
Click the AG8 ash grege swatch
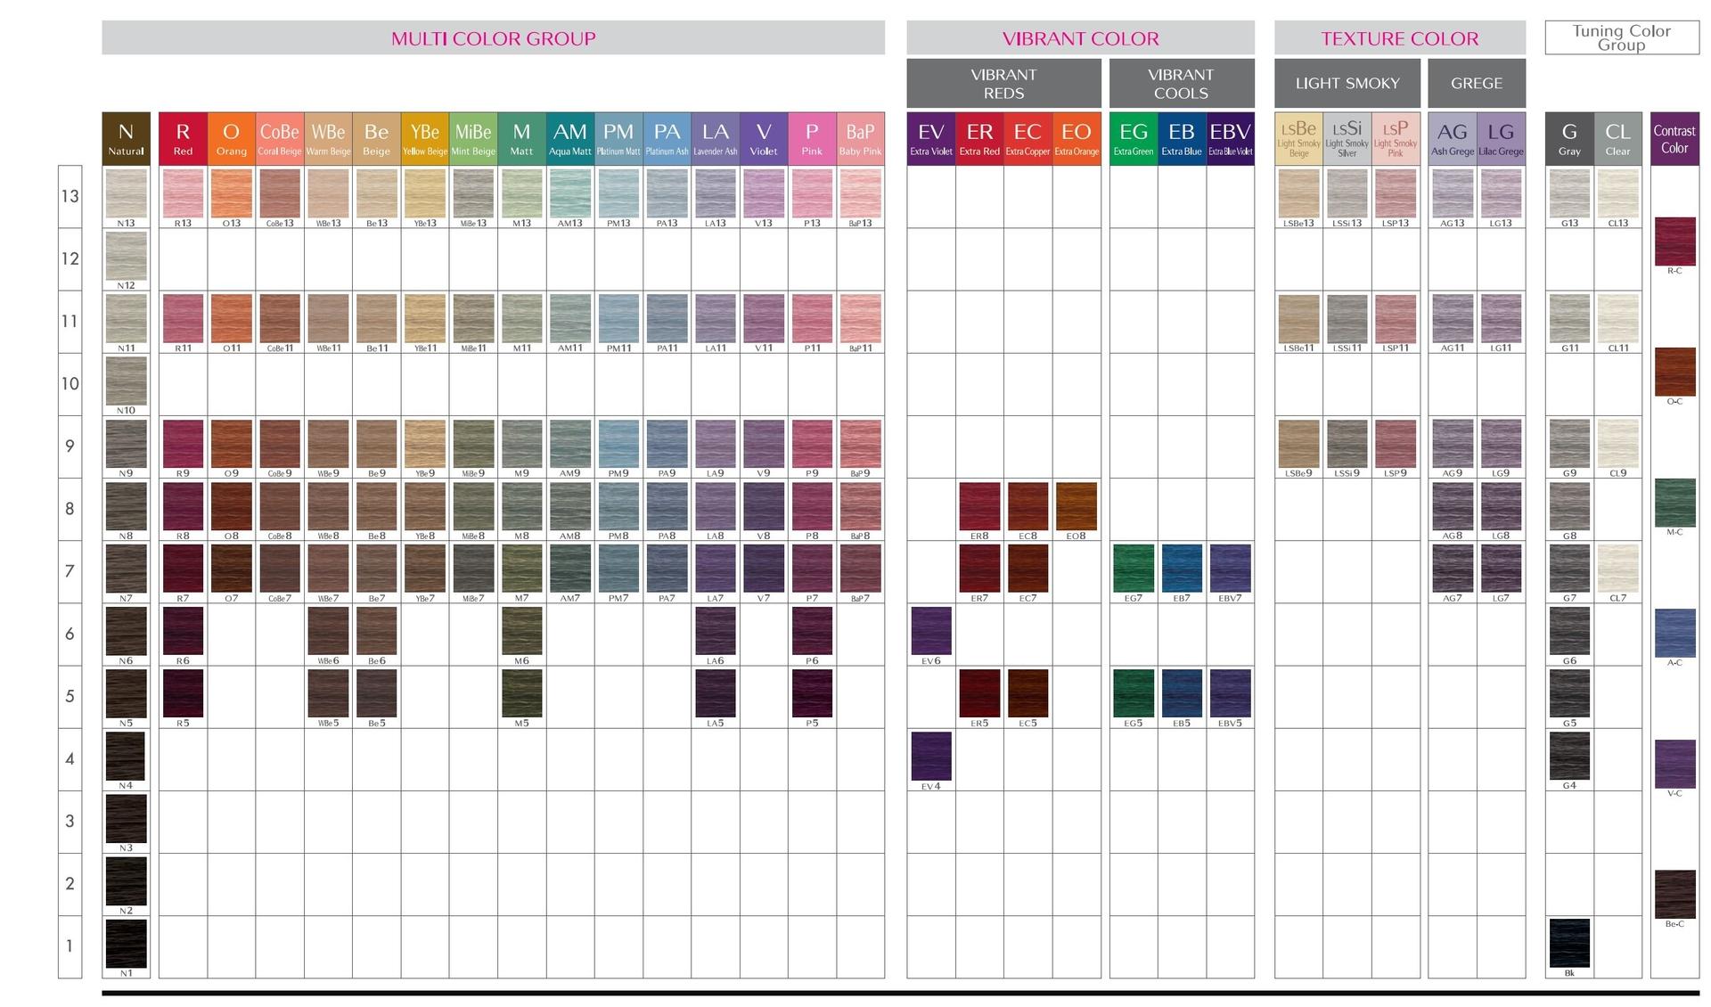(1453, 506)
